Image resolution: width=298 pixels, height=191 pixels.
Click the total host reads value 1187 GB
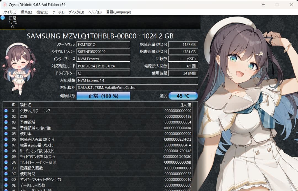point(183,45)
